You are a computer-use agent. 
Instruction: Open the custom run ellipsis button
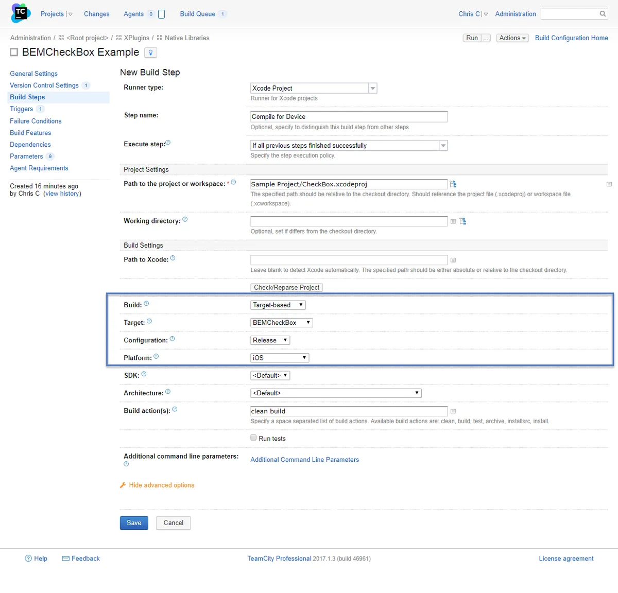[x=486, y=38]
